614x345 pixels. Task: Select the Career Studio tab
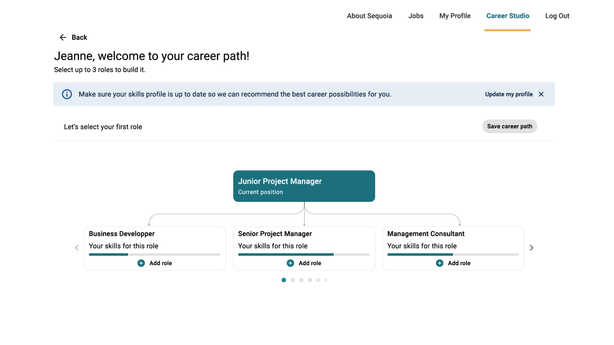[x=508, y=16]
